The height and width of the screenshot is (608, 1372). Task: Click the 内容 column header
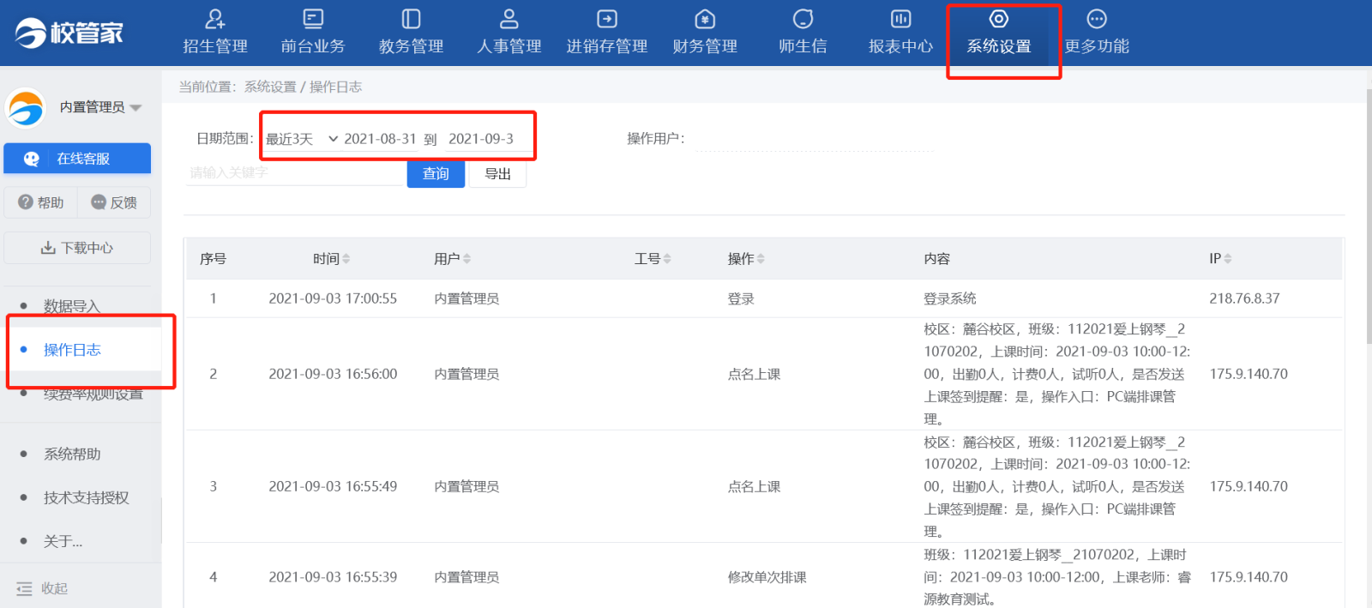coord(937,259)
